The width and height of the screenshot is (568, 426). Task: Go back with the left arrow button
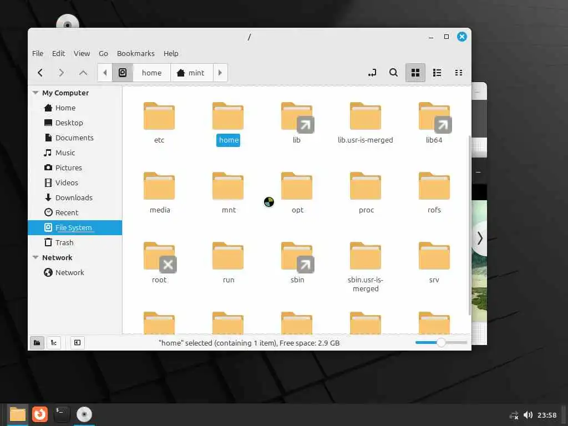(40, 73)
